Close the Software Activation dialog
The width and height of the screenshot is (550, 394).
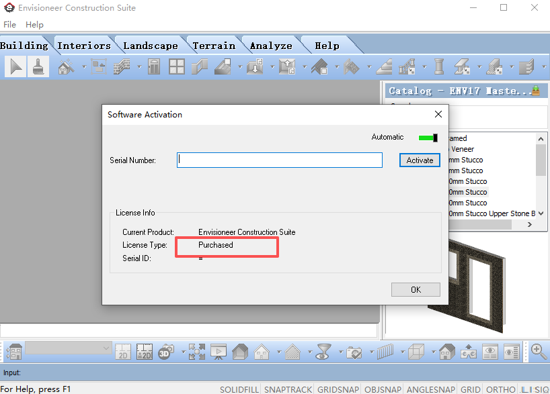pos(438,114)
